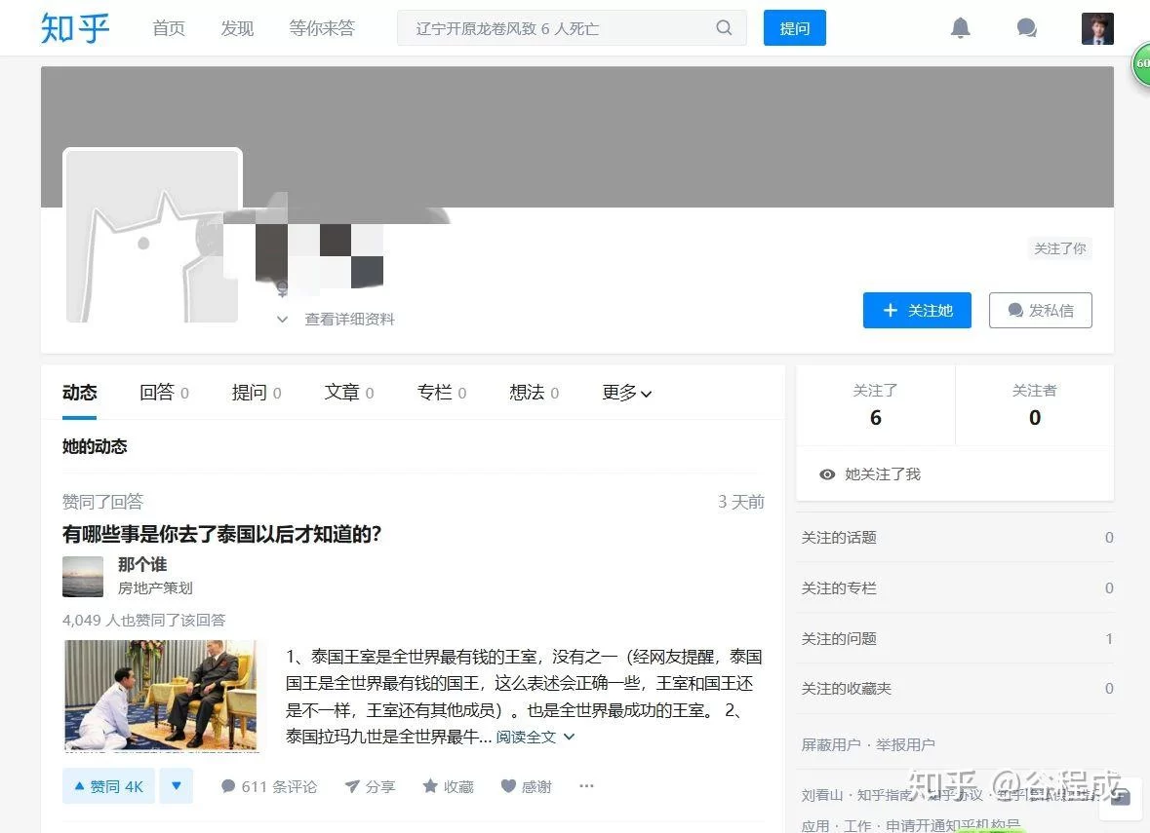
Task: Click the search input field
Action: (x=556, y=28)
